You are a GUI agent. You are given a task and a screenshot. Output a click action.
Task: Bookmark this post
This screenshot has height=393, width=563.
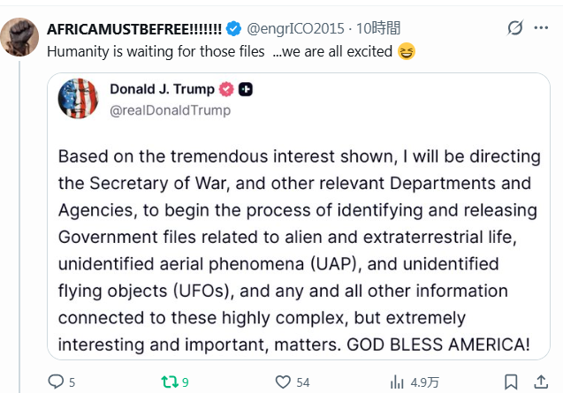click(x=510, y=382)
